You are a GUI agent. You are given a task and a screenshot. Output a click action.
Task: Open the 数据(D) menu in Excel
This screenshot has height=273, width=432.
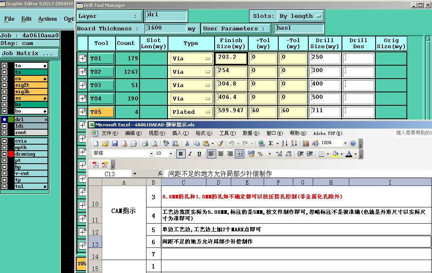[x=251, y=133]
